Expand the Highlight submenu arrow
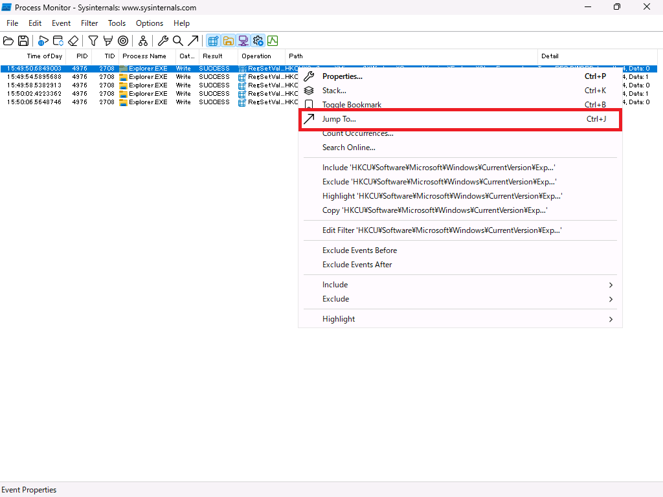The width and height of the screenshot is (663, 497). (x=611, y=320)
